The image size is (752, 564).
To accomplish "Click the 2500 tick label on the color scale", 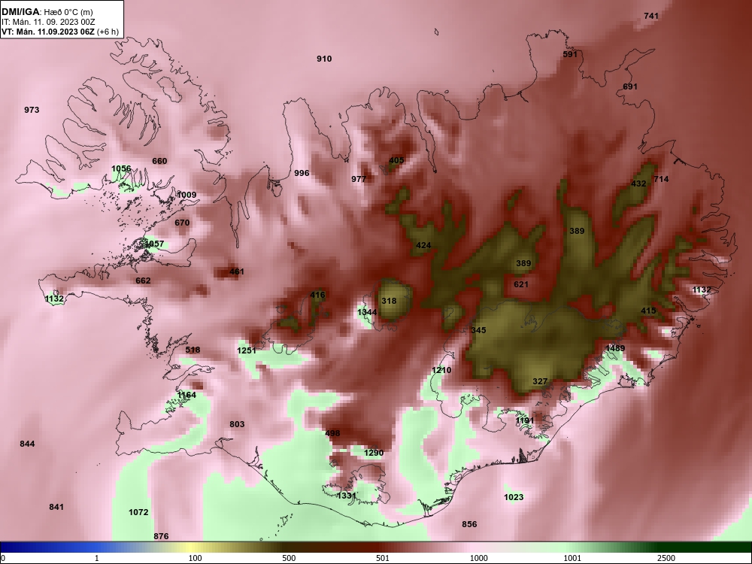I will (666, 558).
